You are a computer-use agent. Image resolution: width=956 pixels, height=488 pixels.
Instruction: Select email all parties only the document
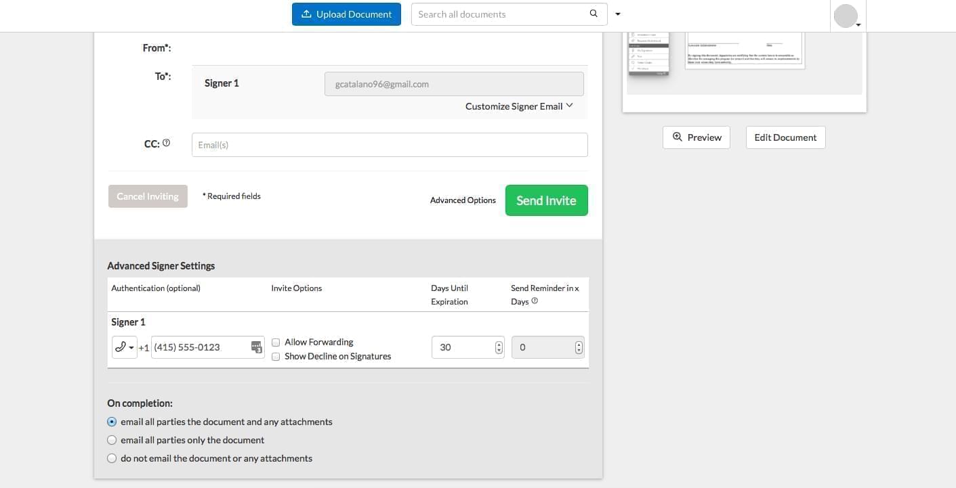[112, 440]
